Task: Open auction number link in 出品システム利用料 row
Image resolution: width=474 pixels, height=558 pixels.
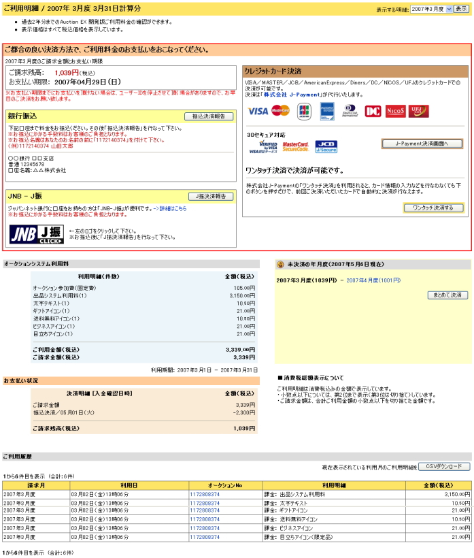Action: point(205,494)
